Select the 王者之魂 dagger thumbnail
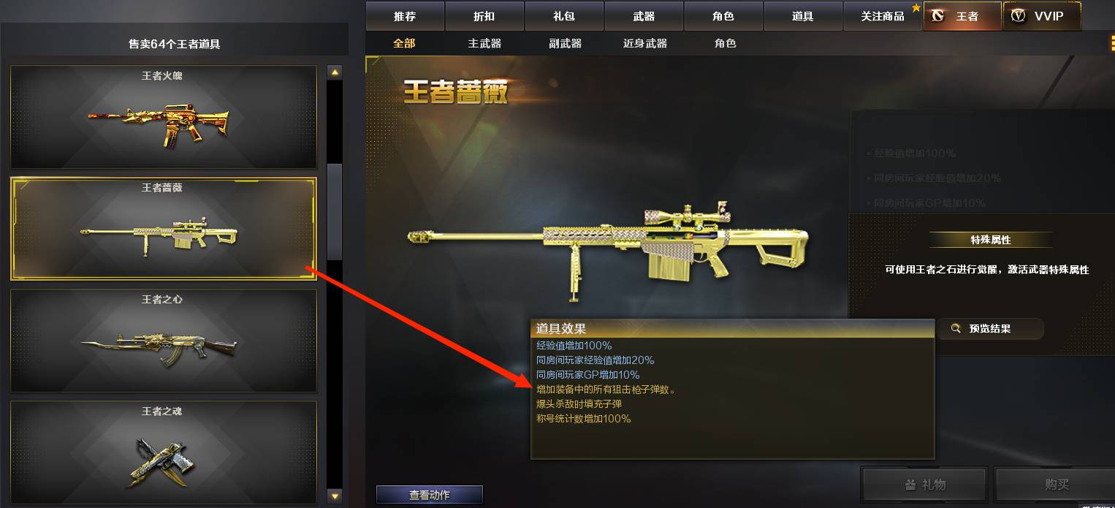The height and width of the screenshot is (508, 1115). 164,452
